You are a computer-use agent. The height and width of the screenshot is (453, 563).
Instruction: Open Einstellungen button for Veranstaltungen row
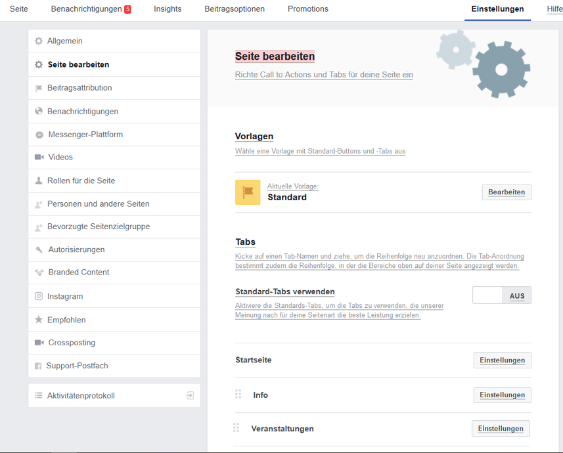pos(501,429)
